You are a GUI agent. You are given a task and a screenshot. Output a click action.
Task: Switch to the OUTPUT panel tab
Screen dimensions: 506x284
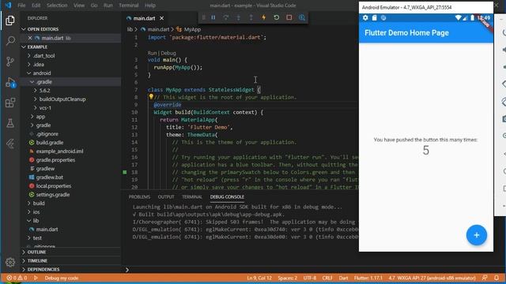pos(166,196)
